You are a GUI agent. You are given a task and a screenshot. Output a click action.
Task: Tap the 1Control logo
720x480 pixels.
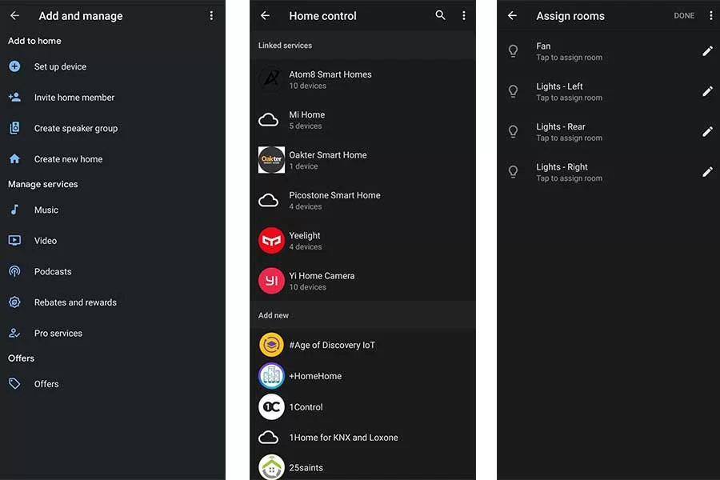tap(271, 407)
